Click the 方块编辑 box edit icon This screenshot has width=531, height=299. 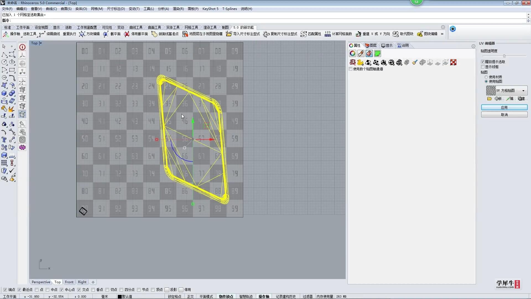click(82, 34)
